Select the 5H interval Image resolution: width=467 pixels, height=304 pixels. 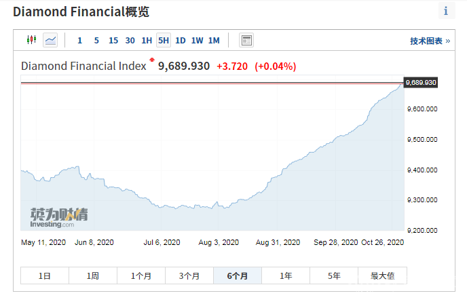pyautogui.click(x=164, y=40)
